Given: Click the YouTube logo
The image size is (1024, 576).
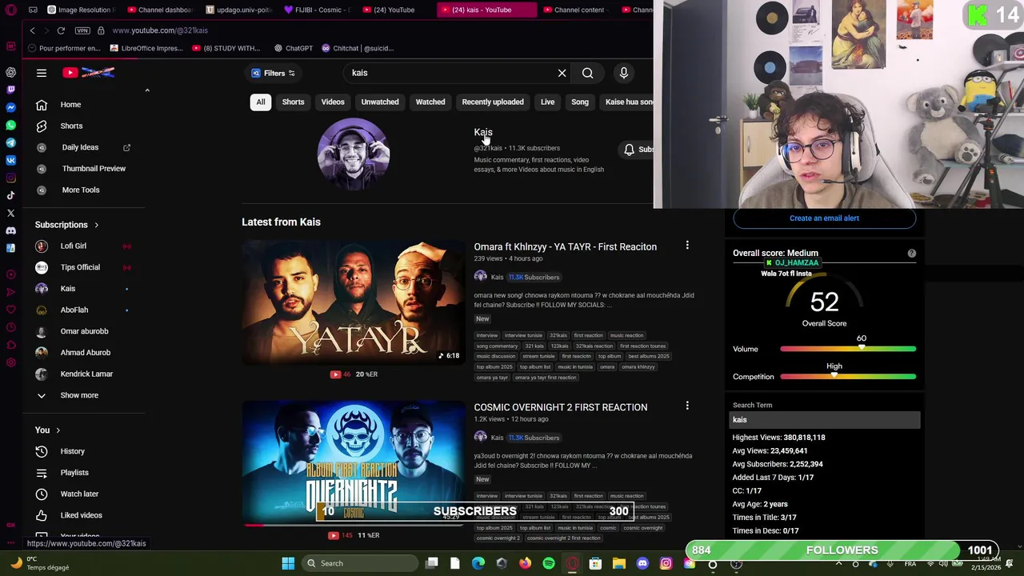Looking at the screenshot, I should 89,73.
